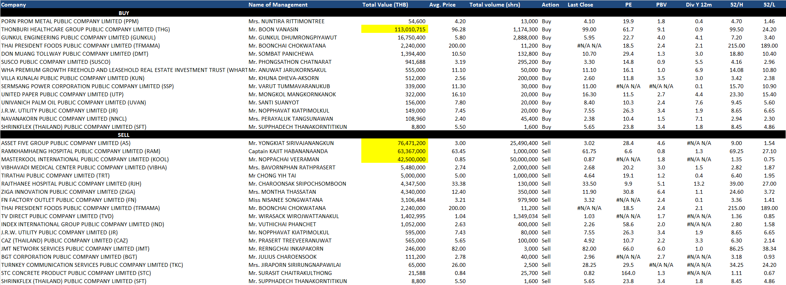Select manager Captain KAJIT HABANANAANDA

tap(288, 151)
